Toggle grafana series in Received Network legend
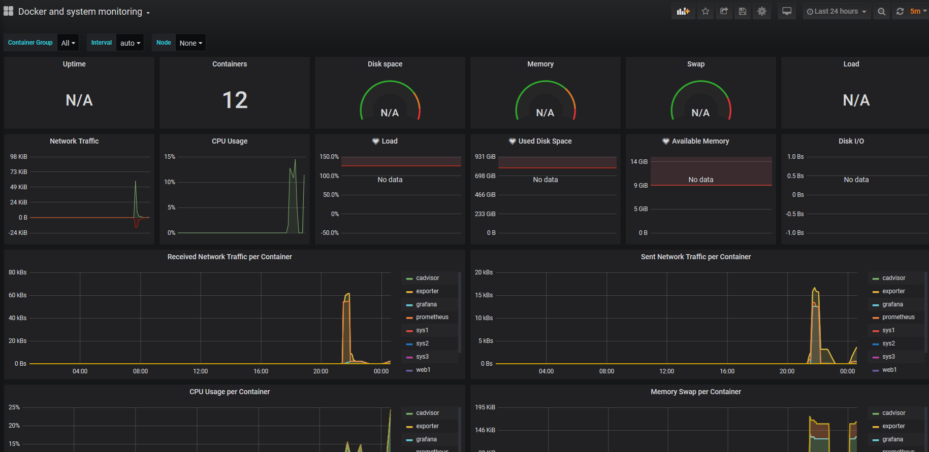Image resolution: width=929 pixels, height=452 pixels. 426,304
